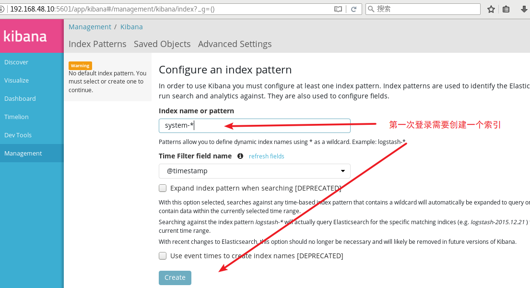
Task: Click the search magnifier icon in search box
Action: point(371,9)
